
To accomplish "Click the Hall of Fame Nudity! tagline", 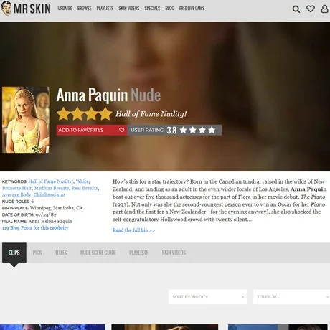I will pos(151,114).
